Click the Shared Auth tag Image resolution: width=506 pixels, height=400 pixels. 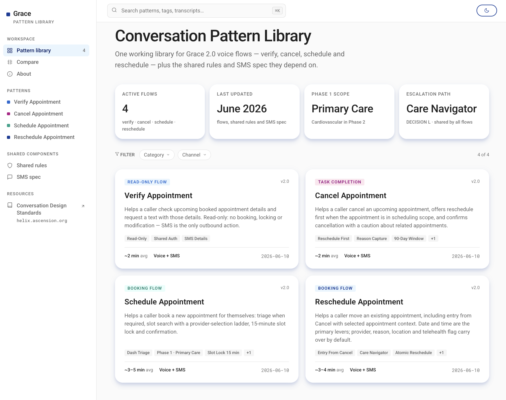[x=166, y=239]
